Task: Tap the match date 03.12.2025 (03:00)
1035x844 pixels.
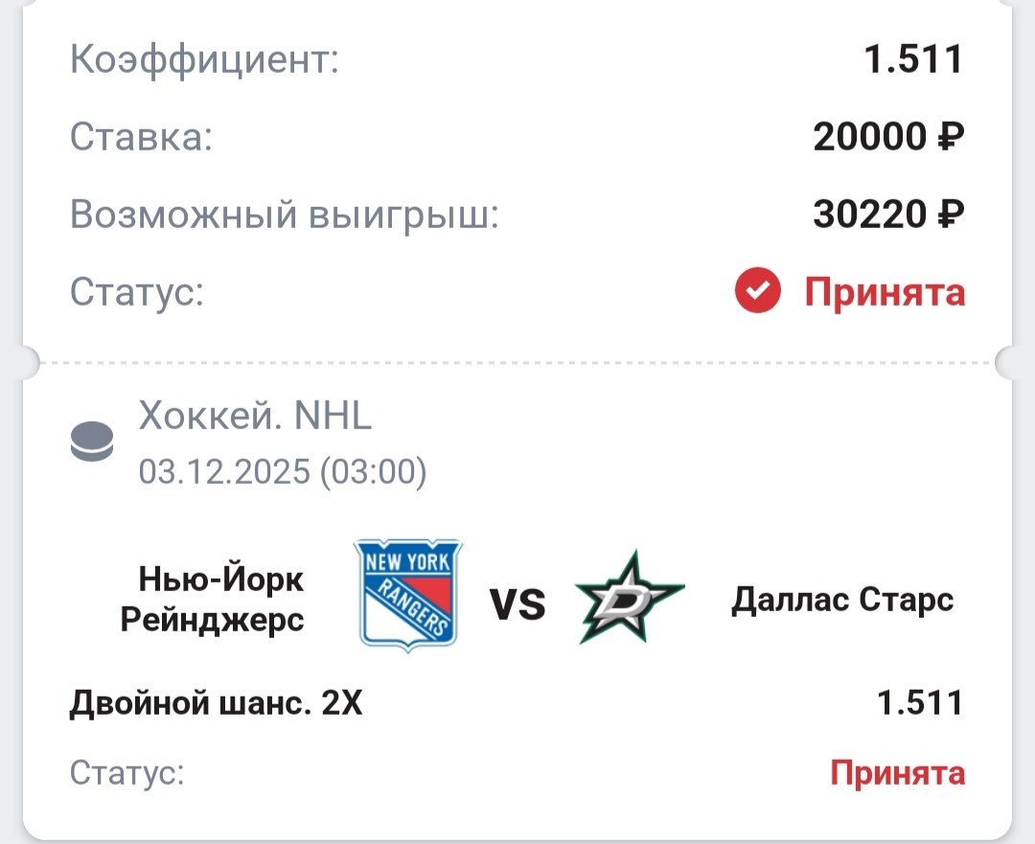Action: pos(283,471)
